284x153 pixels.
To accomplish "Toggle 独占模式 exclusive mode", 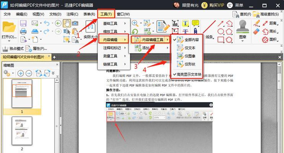I will point(13,49).
